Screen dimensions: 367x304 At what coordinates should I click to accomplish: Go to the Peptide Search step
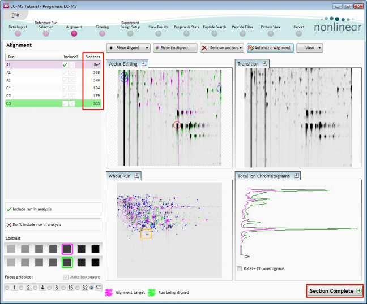(215, 34)
